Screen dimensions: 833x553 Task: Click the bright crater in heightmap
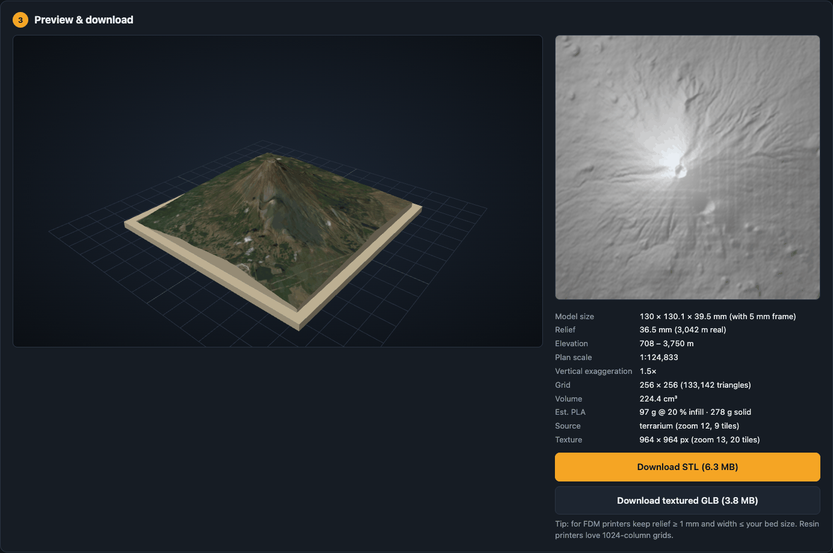tap(681, 171)
